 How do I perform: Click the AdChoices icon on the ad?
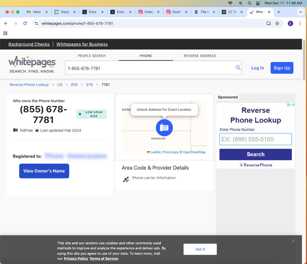pyautogui.click(x=289, y=105)
